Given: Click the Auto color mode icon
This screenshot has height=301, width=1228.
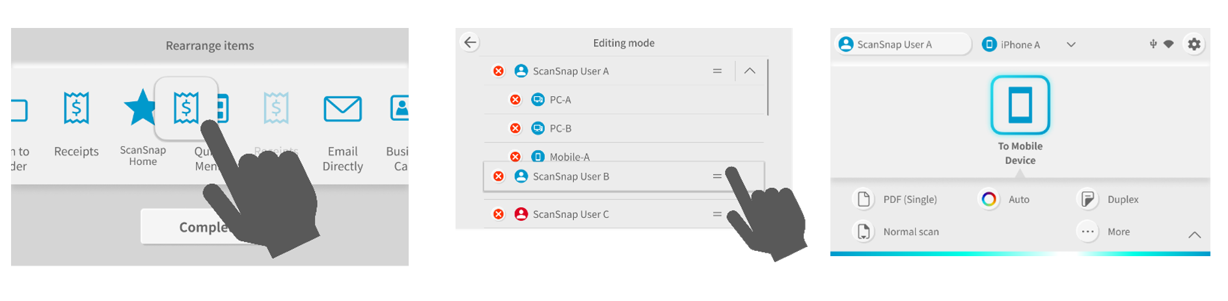Looking at the screenshot, I should click(989, 200).
